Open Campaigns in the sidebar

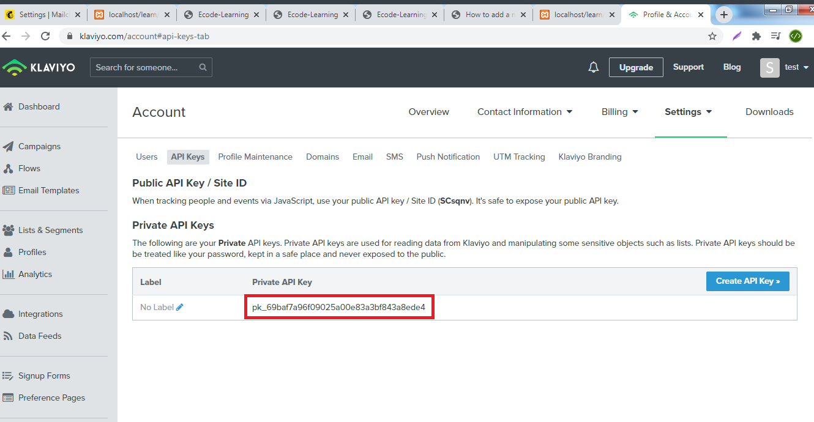(39, 146)
